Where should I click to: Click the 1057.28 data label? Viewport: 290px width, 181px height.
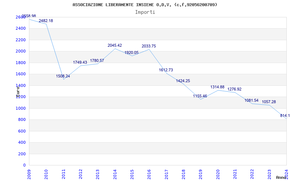[x=269, y=102]
